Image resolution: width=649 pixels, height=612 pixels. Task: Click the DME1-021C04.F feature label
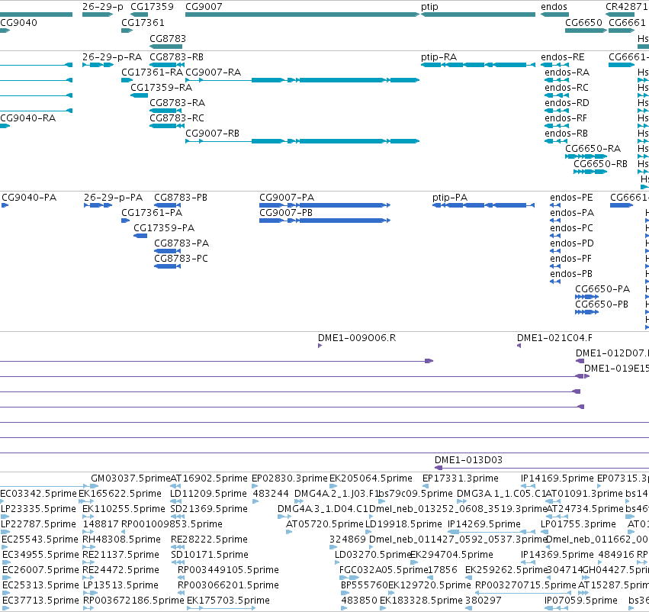tap(554, 338)
